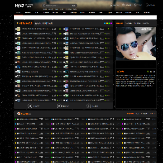Click the add-to-list plus circle icon

point(89,106)
